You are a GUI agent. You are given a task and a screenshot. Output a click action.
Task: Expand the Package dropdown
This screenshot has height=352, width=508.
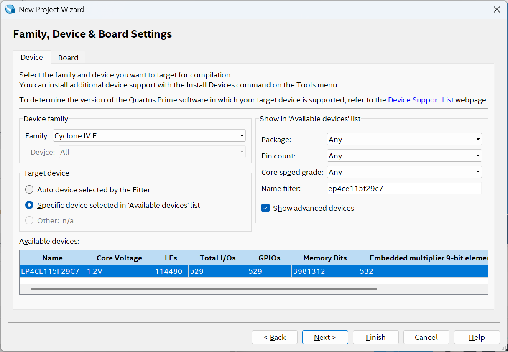click(x=404, y=140)
